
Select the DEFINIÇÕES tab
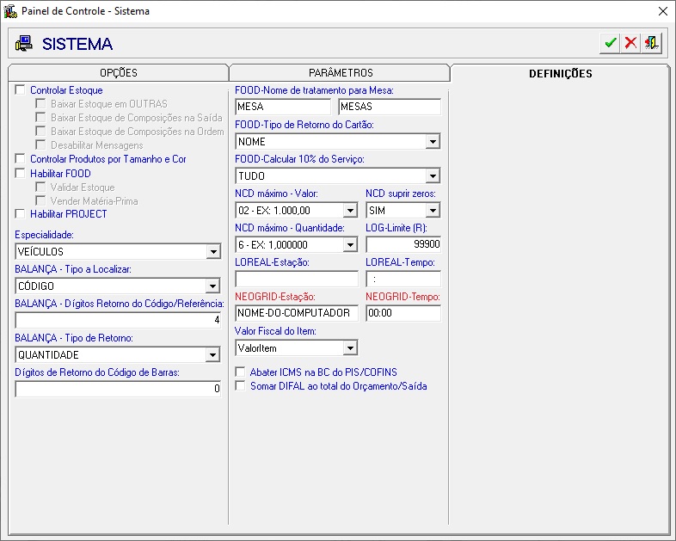[x=561, y=74]
